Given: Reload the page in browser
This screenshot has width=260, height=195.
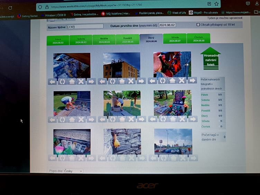Looking at the screenshot, I should (10, 8).
